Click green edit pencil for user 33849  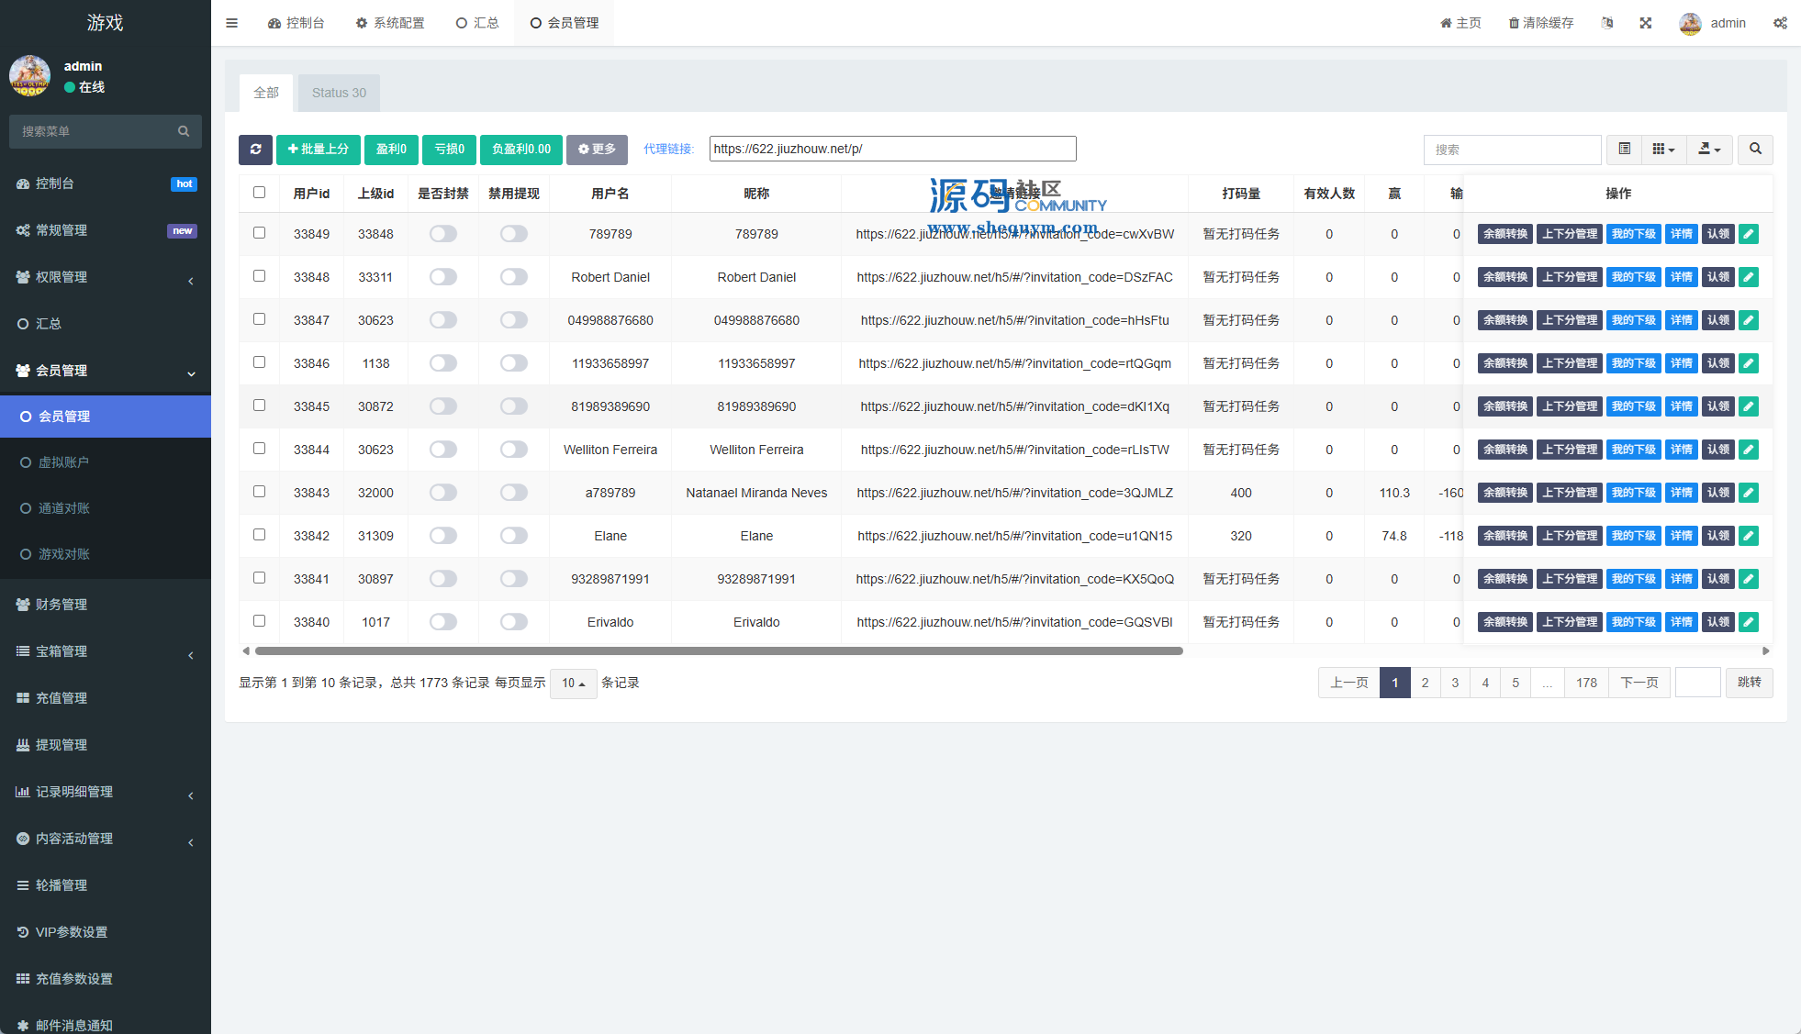(1749, 234)
